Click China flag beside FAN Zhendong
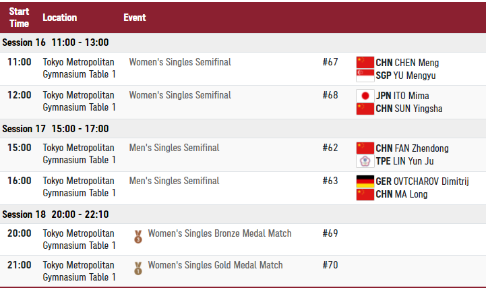The image size is (486, 288). click(x=365, y=148)
